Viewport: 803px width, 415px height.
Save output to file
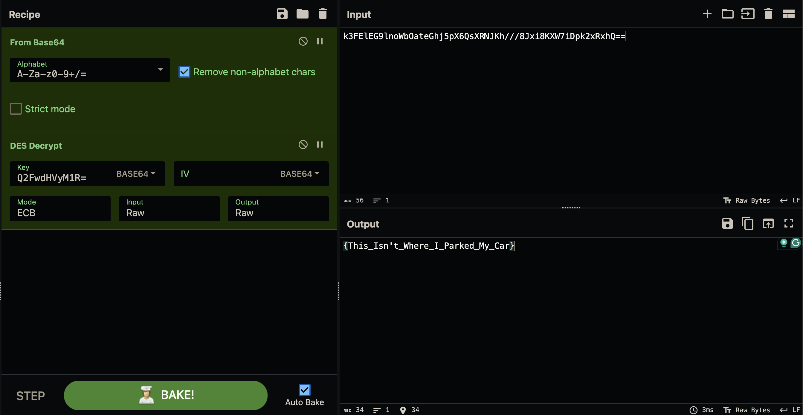click(x=727, y=223)
